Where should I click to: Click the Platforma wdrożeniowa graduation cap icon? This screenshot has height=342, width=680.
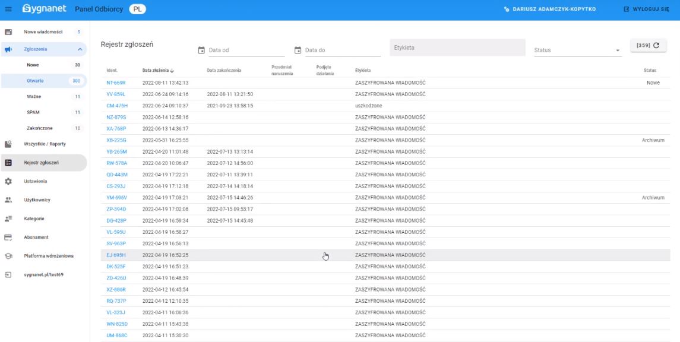point(8,256)
